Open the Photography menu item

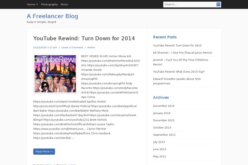49,5
